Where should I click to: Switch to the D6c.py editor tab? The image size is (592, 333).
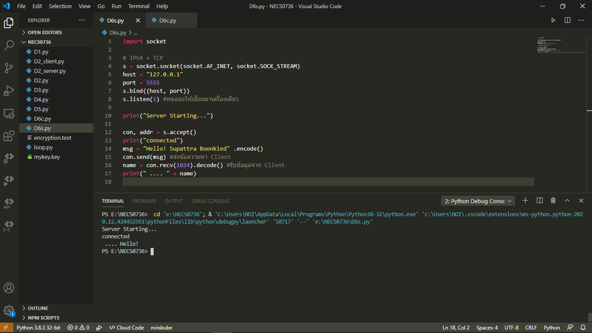(x=167, y=20)
